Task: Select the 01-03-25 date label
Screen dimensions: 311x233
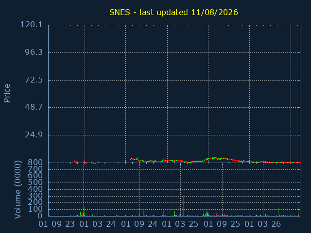Action: pyautogui.click(x=180, y=224)
